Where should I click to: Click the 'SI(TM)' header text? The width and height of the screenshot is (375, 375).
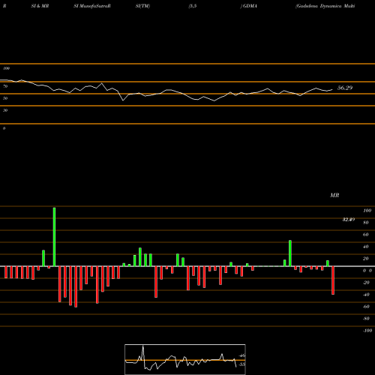142,6
